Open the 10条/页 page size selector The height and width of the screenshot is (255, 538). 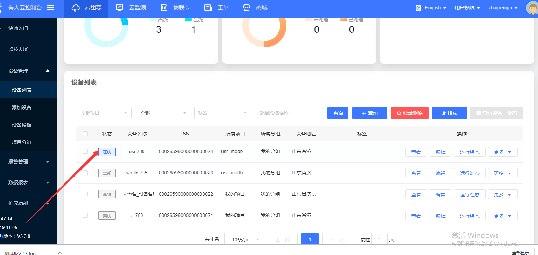pos(243,239)
